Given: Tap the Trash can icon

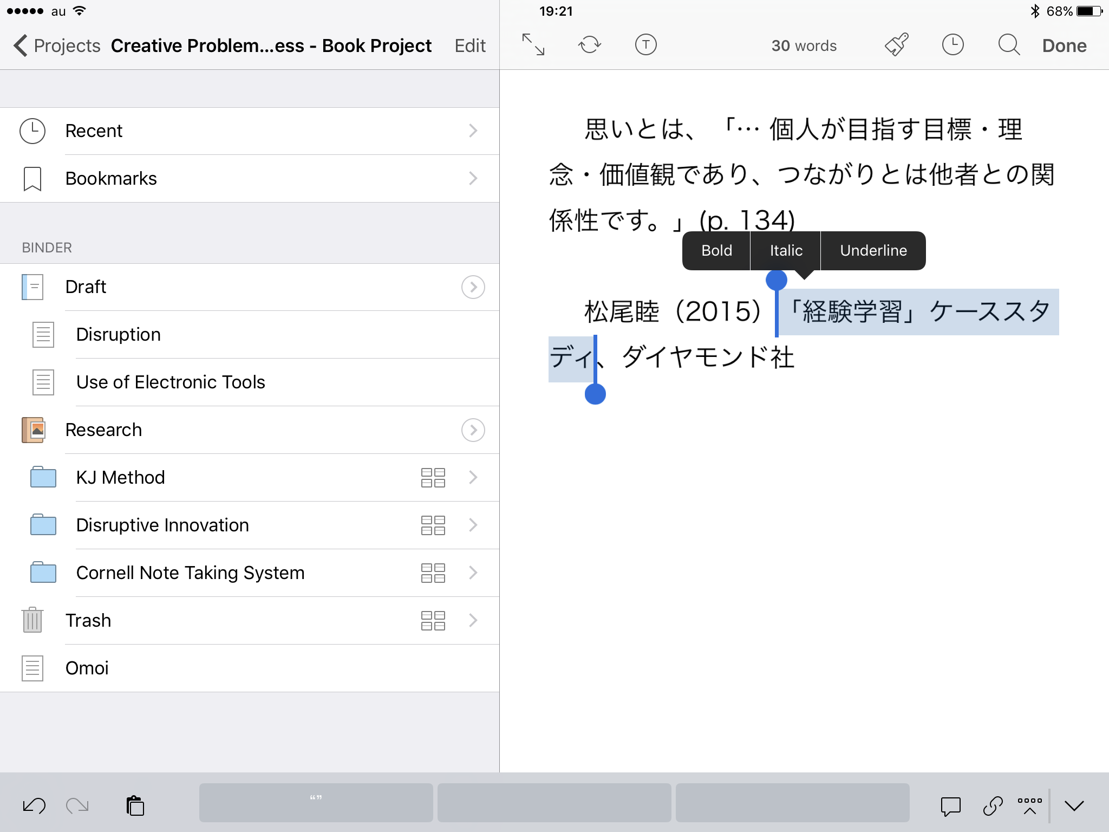Looking at the screenshot, I should pyautogui.click(x=32, y=620).
